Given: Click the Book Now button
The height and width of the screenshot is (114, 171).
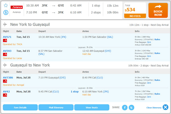Looking at the screenshot, I should (158, 11).
